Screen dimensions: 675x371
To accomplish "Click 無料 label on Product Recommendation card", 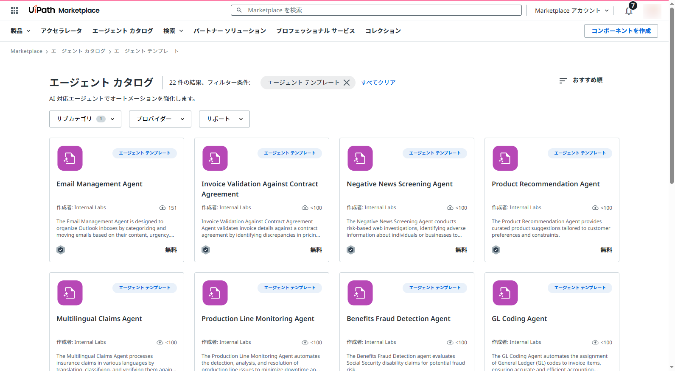I will pos(606,250).
